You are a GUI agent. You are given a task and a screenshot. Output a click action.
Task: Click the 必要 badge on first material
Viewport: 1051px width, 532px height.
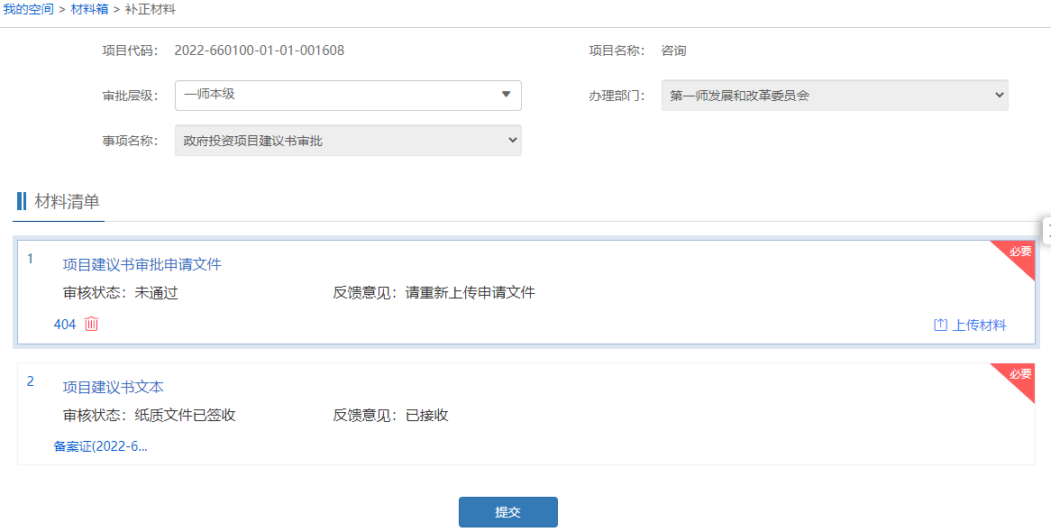point(1019,252)
